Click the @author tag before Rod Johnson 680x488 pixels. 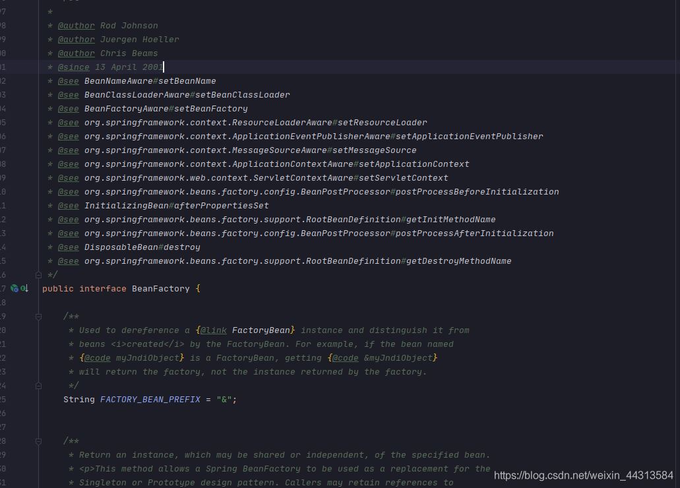point(76,26)
